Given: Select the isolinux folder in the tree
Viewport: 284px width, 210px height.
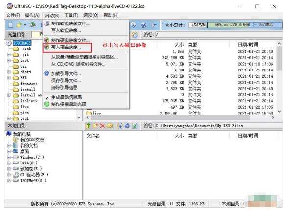Looking at the screenshot, I should coord(29,101).
